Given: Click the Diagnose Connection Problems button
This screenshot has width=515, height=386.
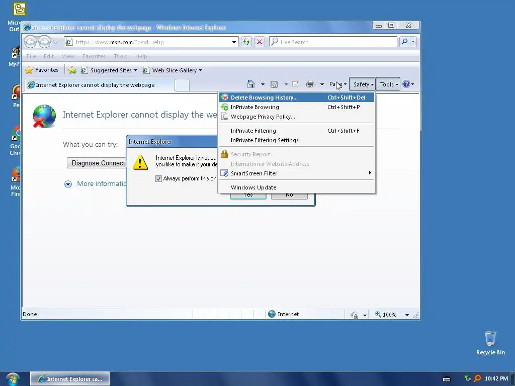Looking at the screenshot, I should 97,163.
